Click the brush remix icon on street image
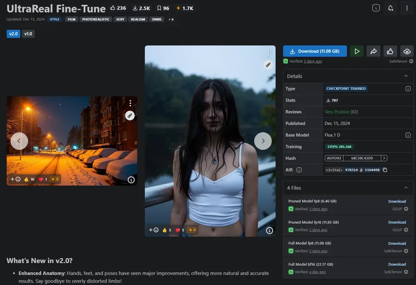 tap(130, 115)
